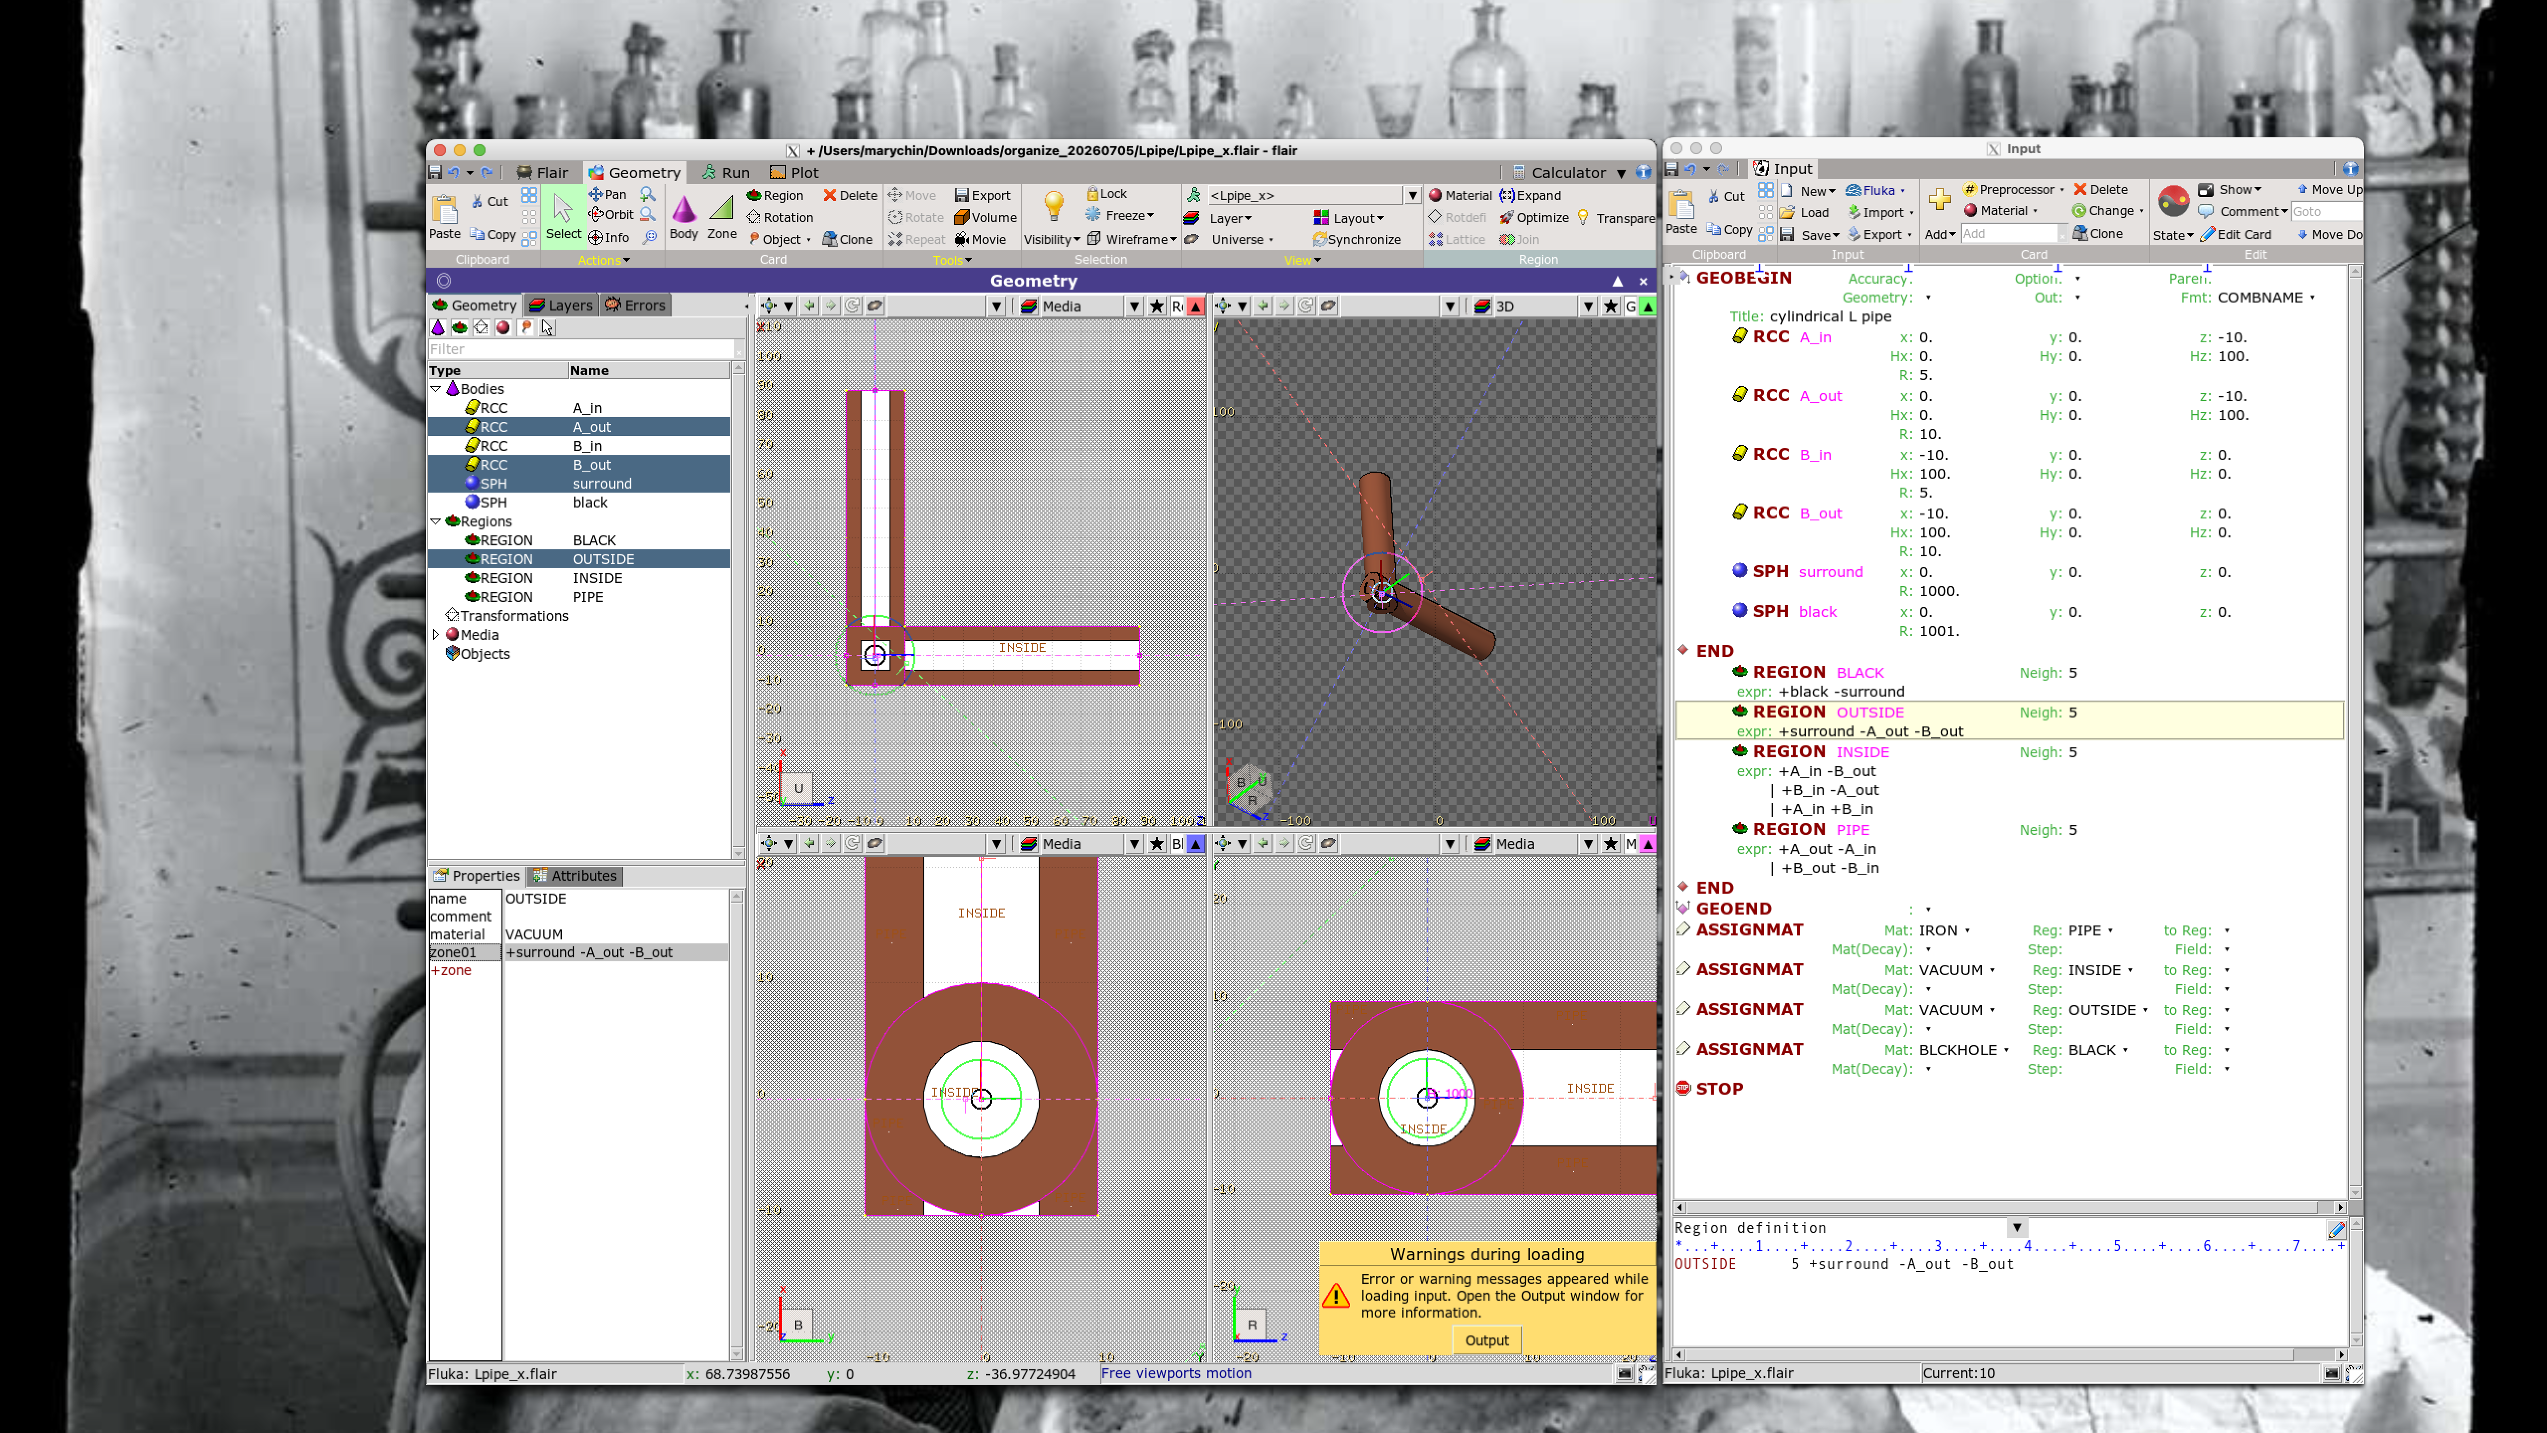Click the Move Up arrow in Input window
The image size is (2547, 1433).
[2330, 190]
